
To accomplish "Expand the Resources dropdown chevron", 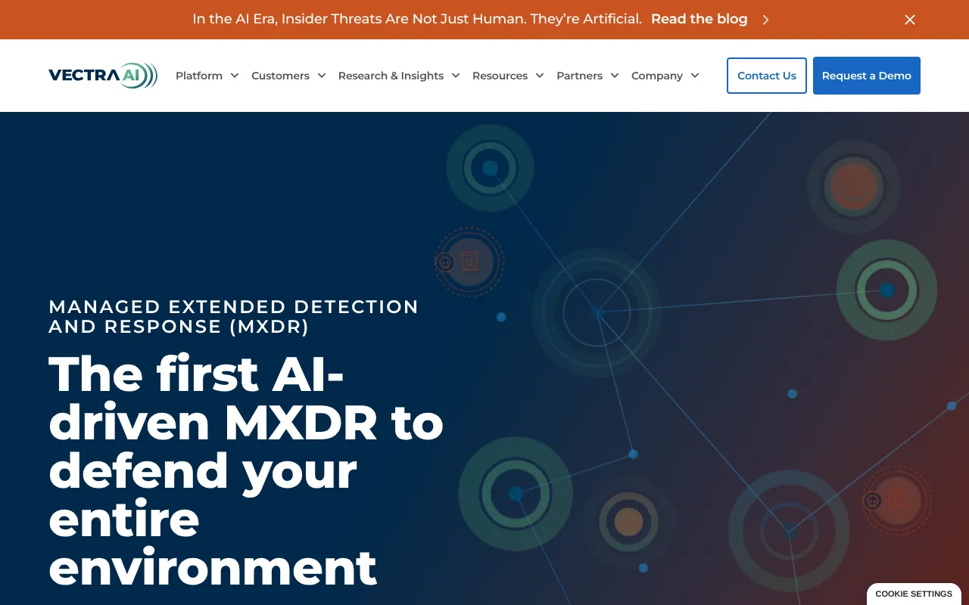I will [x=540, y=76].
